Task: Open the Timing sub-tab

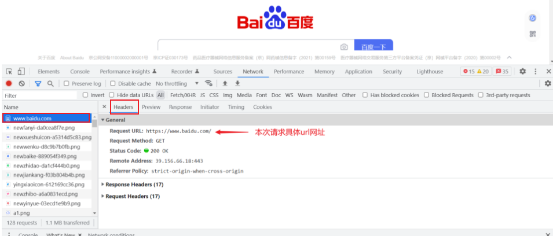Action: 236,107
